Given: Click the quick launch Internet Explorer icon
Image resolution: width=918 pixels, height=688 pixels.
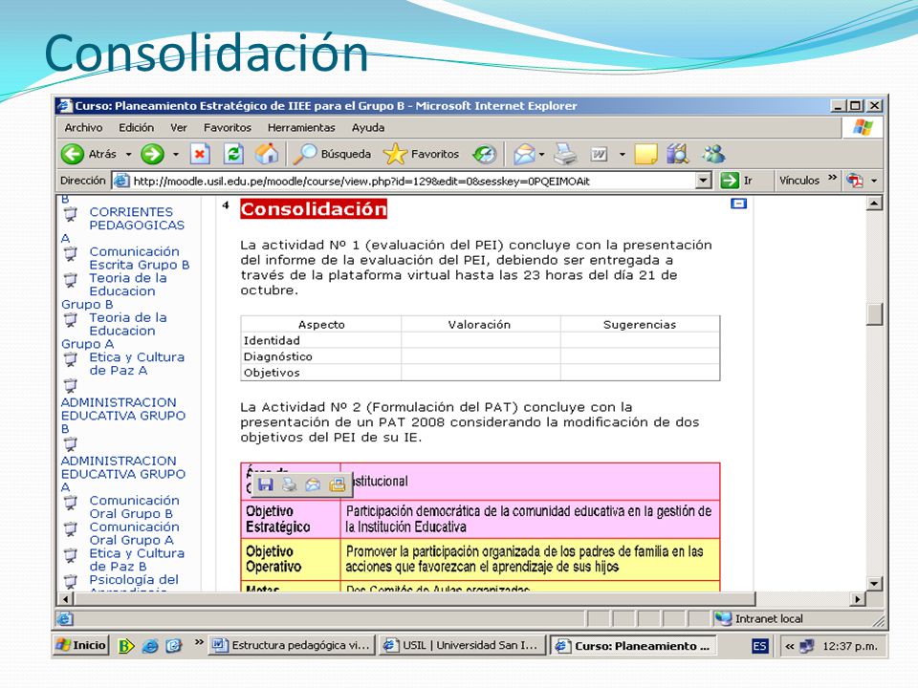Looking at the screenshot, I should tap(150, 646).
